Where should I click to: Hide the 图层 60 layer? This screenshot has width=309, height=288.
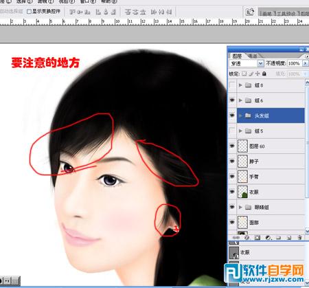point(232,146)
